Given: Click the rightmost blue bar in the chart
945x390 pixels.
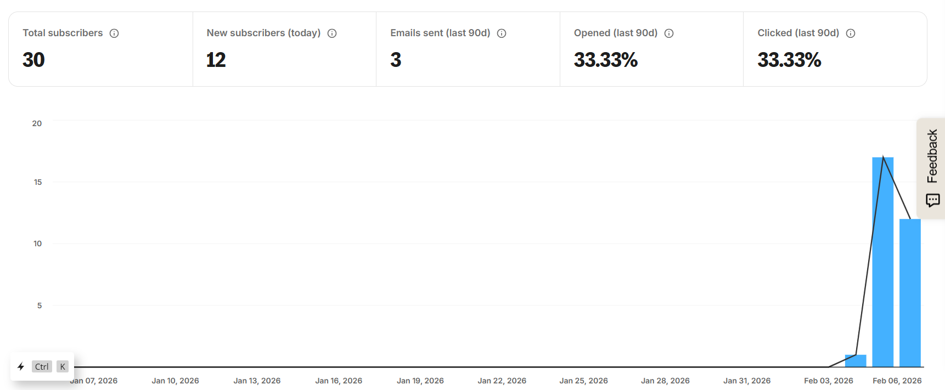Looking at the screenshot, I should coord(910,293).
